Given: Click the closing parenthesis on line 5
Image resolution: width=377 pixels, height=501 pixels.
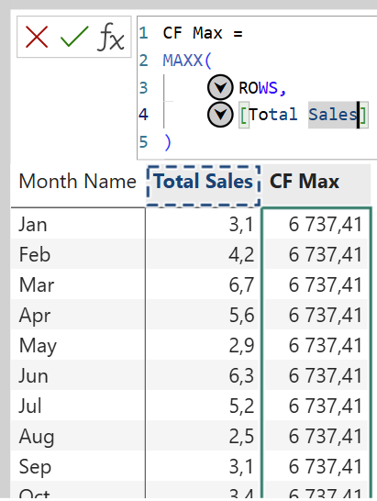Looking at the screenshot, I should tap(168, 142).
